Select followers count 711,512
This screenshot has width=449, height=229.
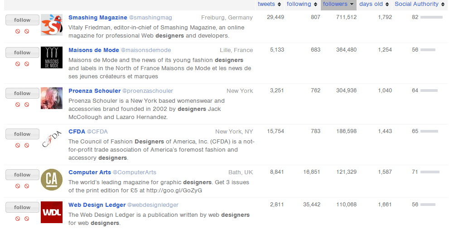347,17
